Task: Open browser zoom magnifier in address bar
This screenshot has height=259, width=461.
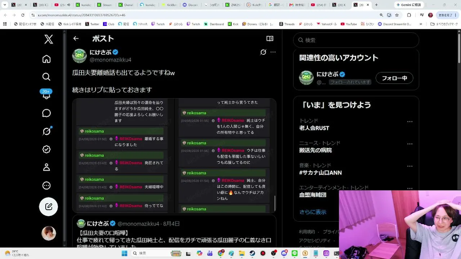Action: pyautogui.click(x=381, y=15)
